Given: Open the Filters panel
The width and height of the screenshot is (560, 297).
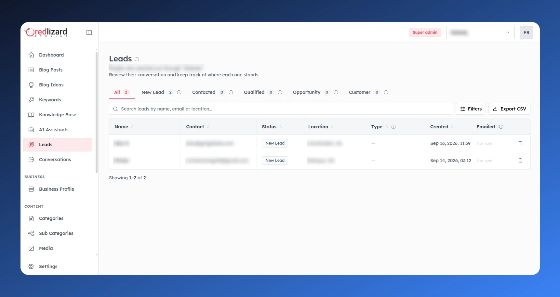Looking at the screenshot, I should (x=471, y=109).
